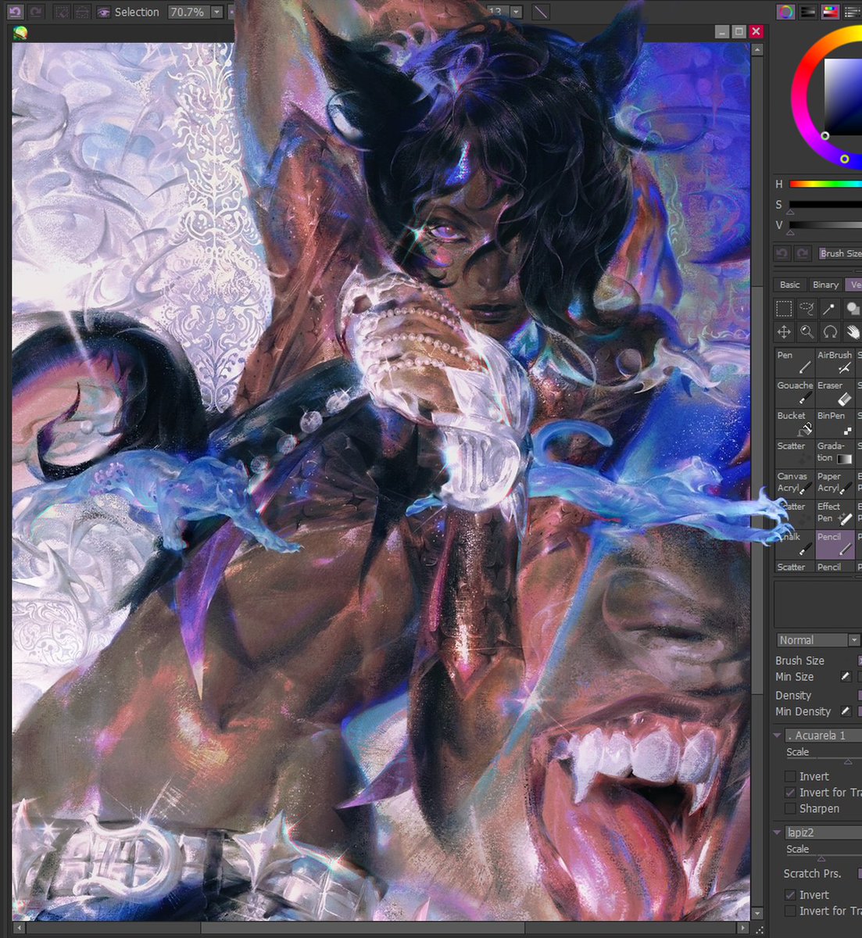Click on the V value slider

click(x=824, y=225)
